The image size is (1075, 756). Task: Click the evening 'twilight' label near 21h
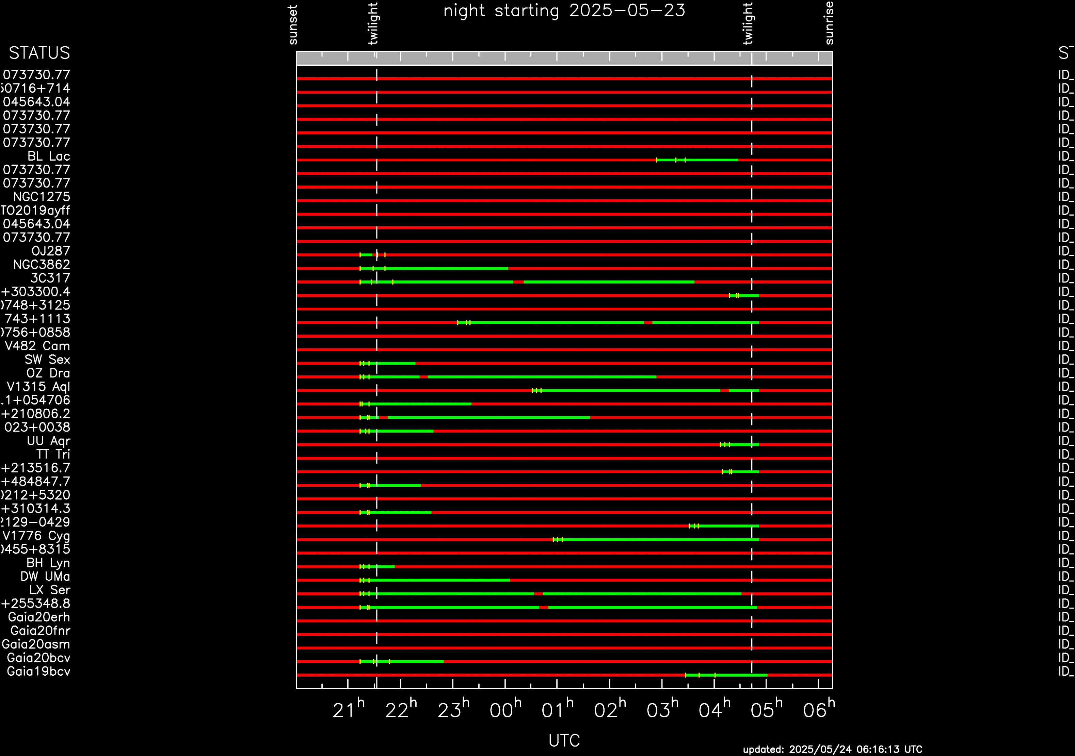coord(373,23)
